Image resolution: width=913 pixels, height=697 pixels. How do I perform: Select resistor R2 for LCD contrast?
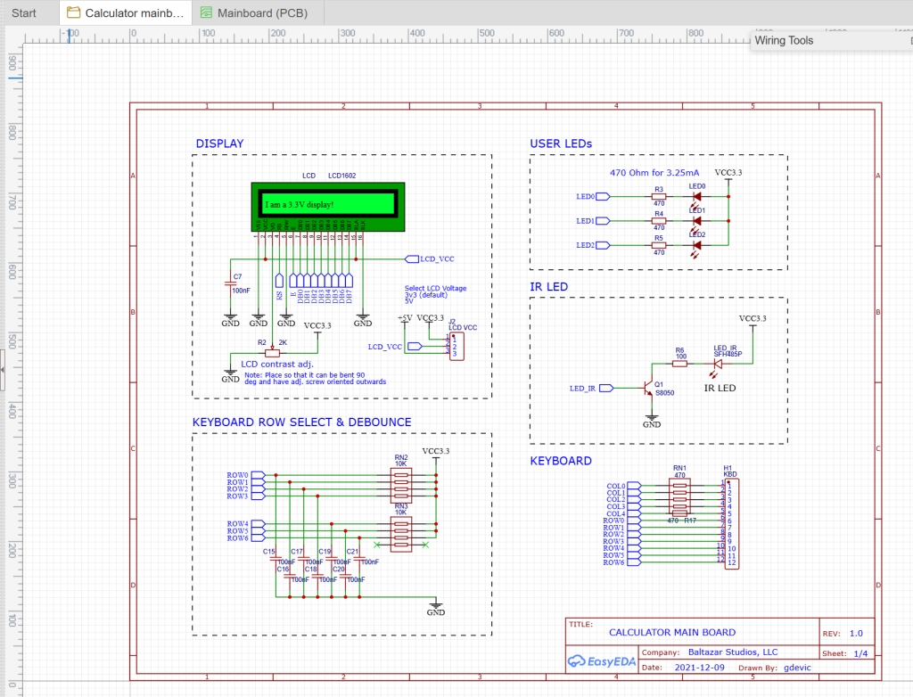[272, 353]
